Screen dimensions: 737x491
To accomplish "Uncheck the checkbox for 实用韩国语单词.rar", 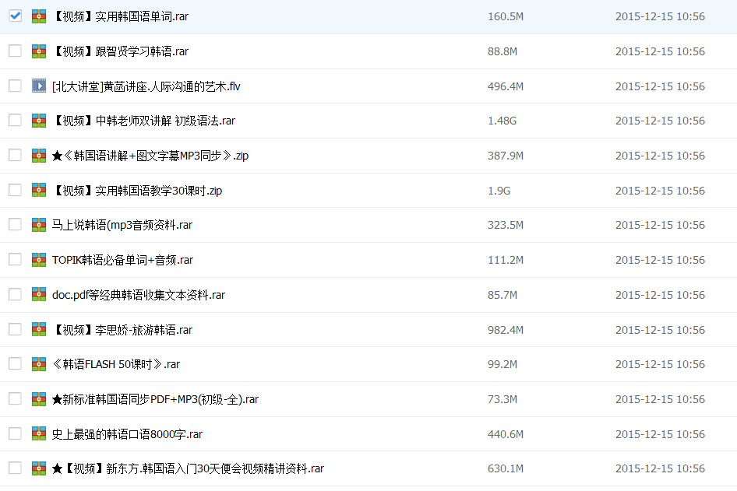I will (15, 16).
